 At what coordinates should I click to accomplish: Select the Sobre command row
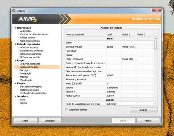point(110,43)
